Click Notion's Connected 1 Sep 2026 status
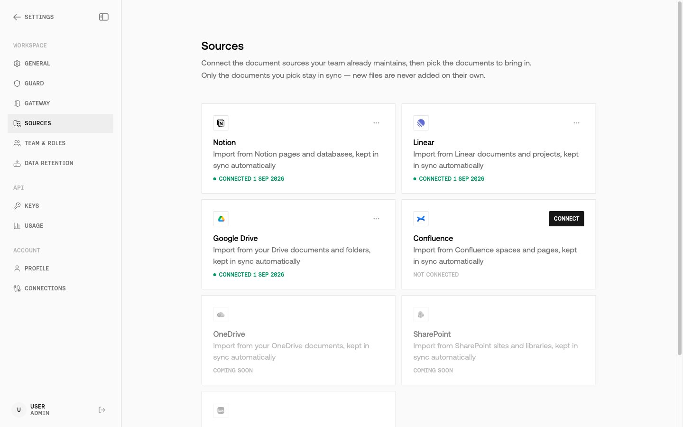The height and width of the screenshot is (427, 683). (x=249, y=179)
